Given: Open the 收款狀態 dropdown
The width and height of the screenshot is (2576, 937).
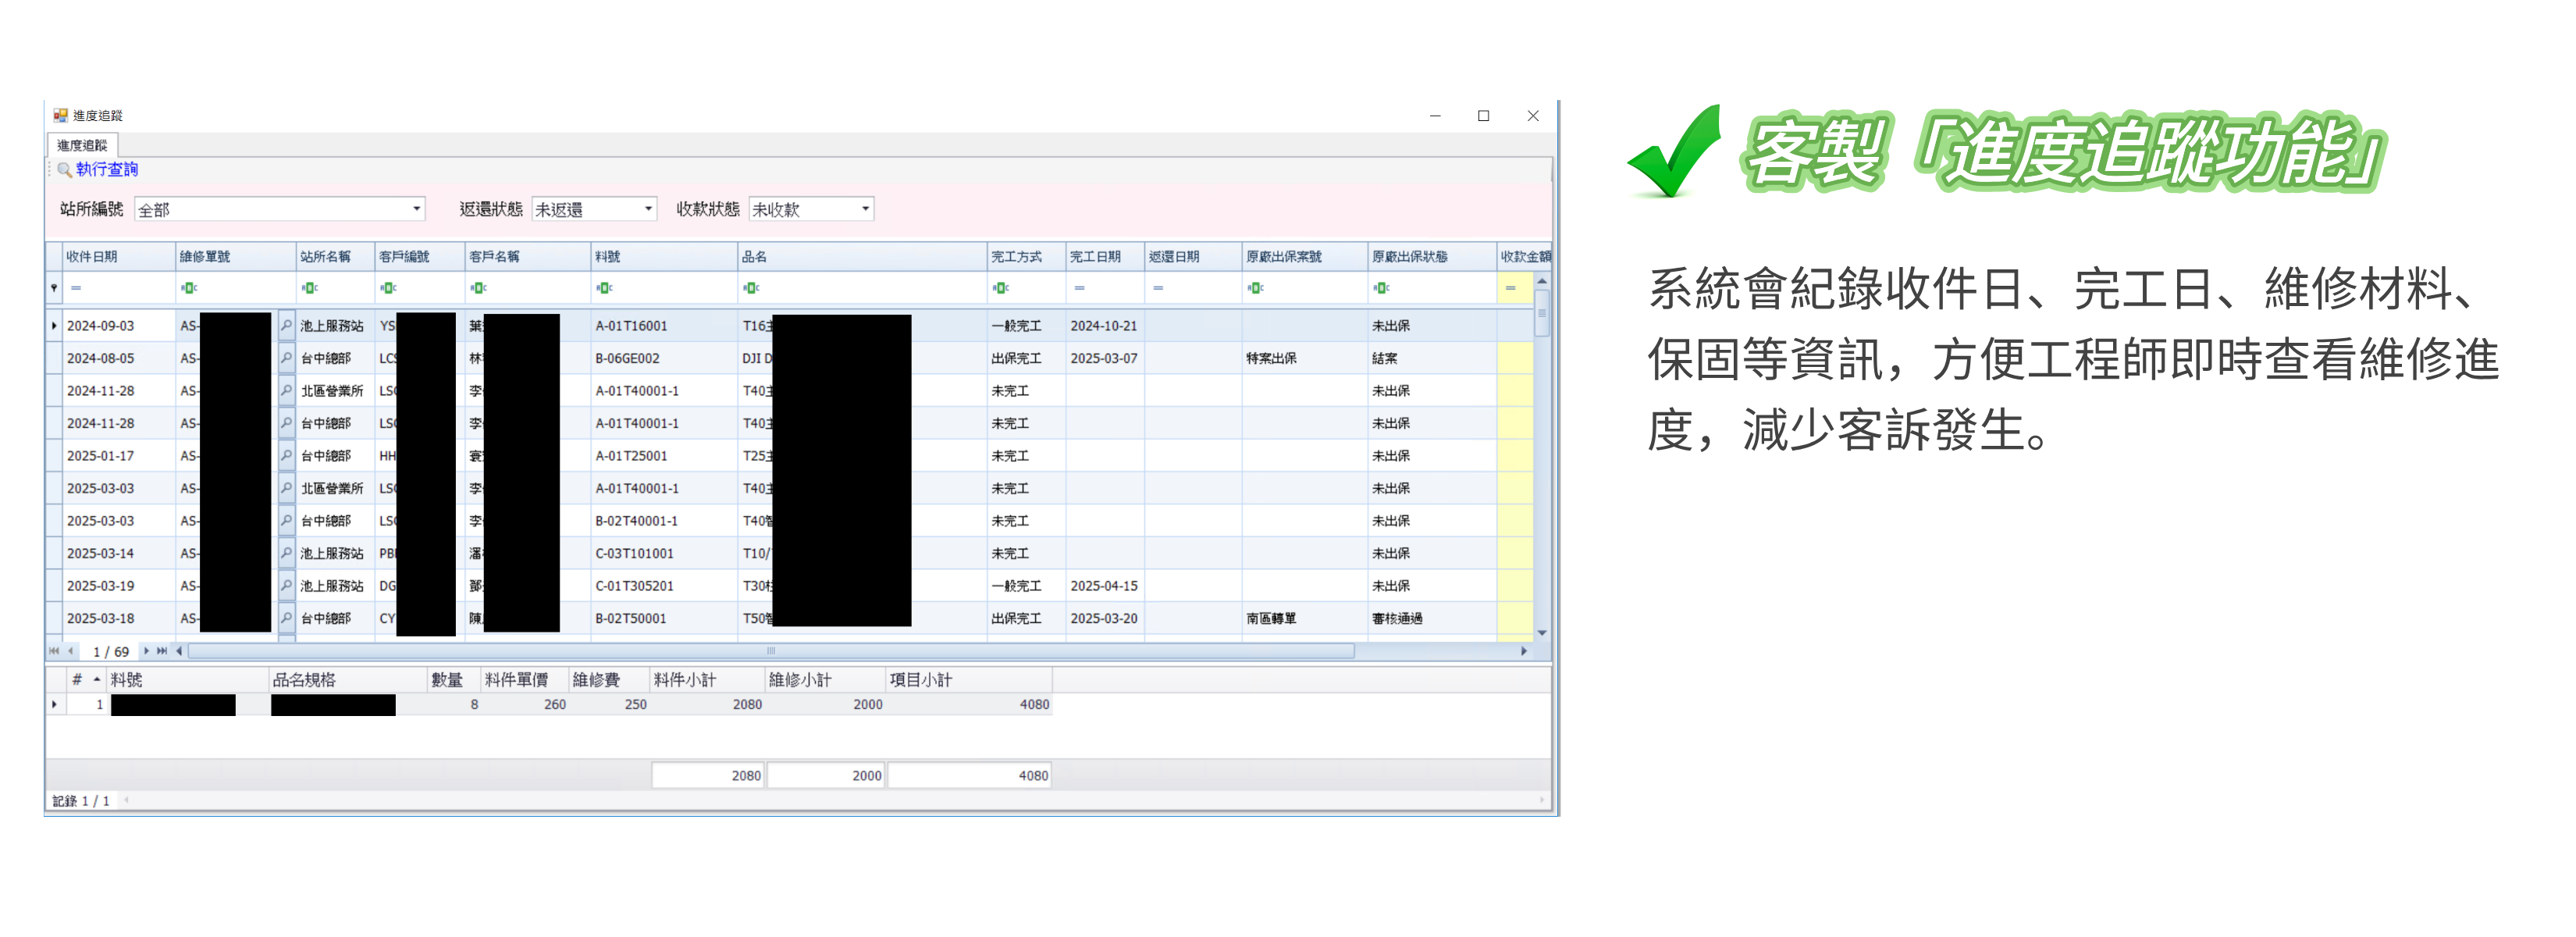Looking at the screenshot, I should (x=865, y=209).
